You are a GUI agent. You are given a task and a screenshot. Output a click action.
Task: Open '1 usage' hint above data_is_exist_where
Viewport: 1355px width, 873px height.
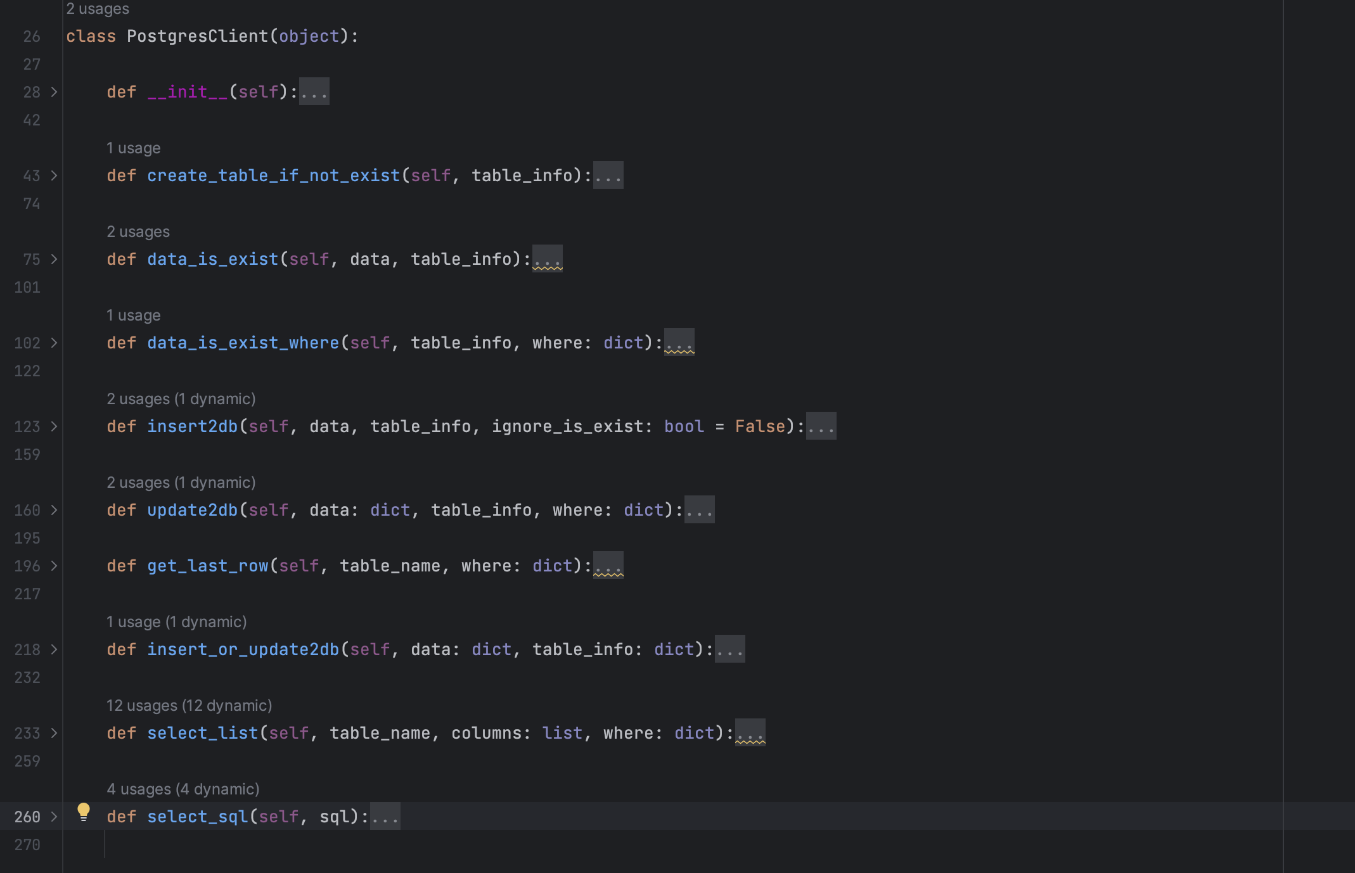[134, 315]
